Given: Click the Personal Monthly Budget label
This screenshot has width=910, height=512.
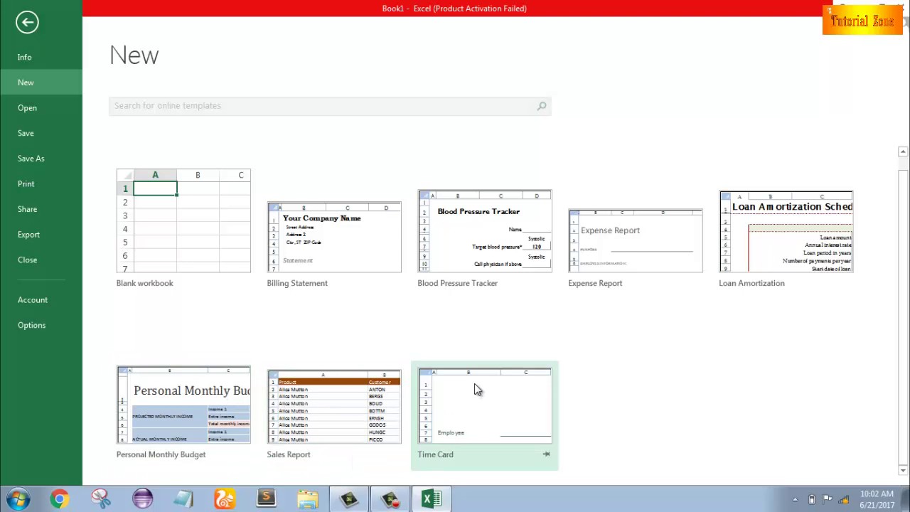Looking at the screenshot, I should [x=161, y=454].
